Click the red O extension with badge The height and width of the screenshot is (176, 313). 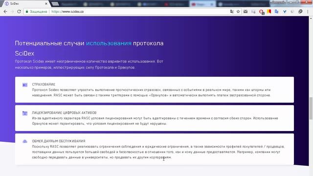[262, 12]
